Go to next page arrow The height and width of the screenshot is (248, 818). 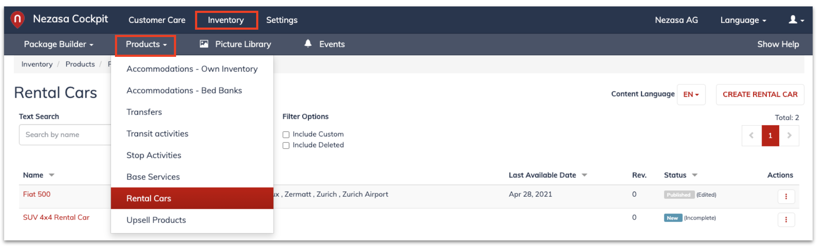tap(789, 136)
